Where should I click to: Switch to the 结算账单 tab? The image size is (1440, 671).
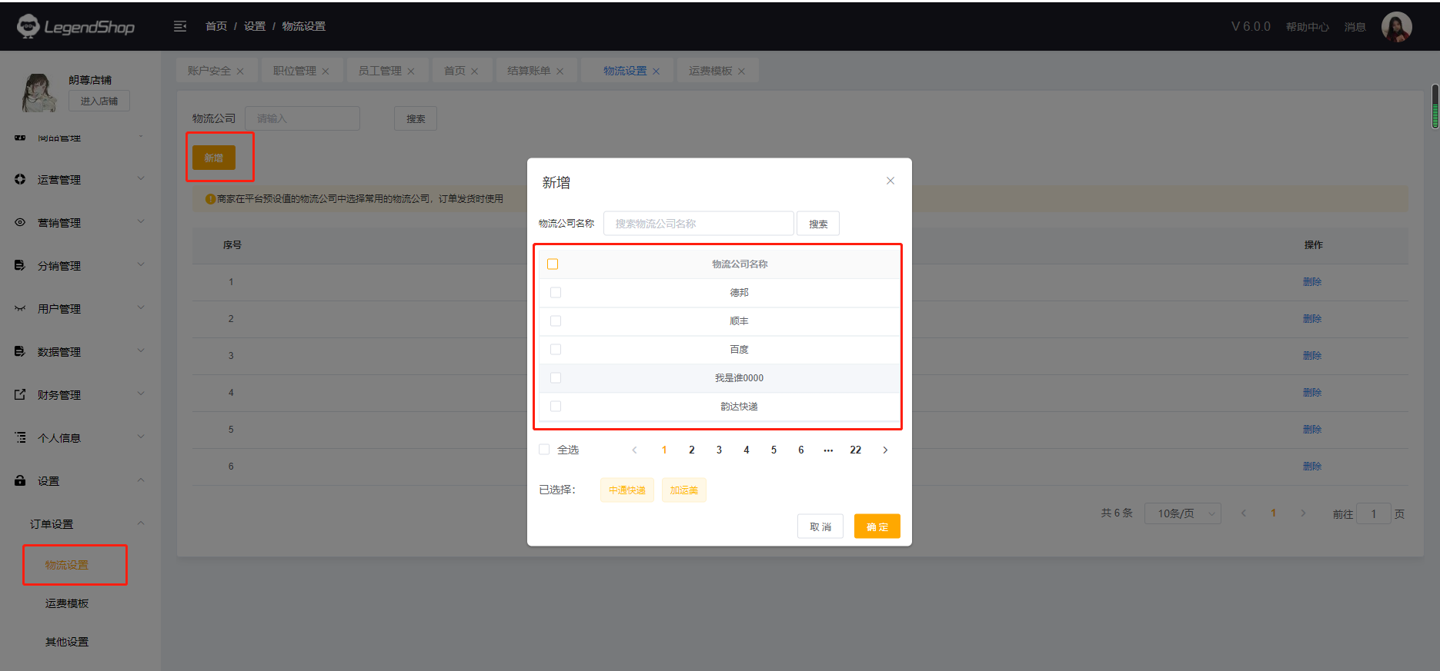pos(528,71)
